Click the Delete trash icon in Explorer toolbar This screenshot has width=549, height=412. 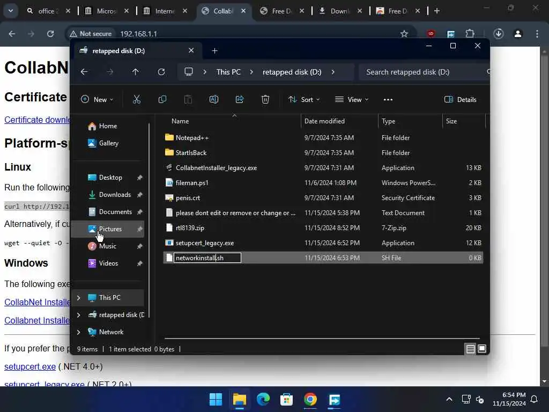click(x=265, y=99)
